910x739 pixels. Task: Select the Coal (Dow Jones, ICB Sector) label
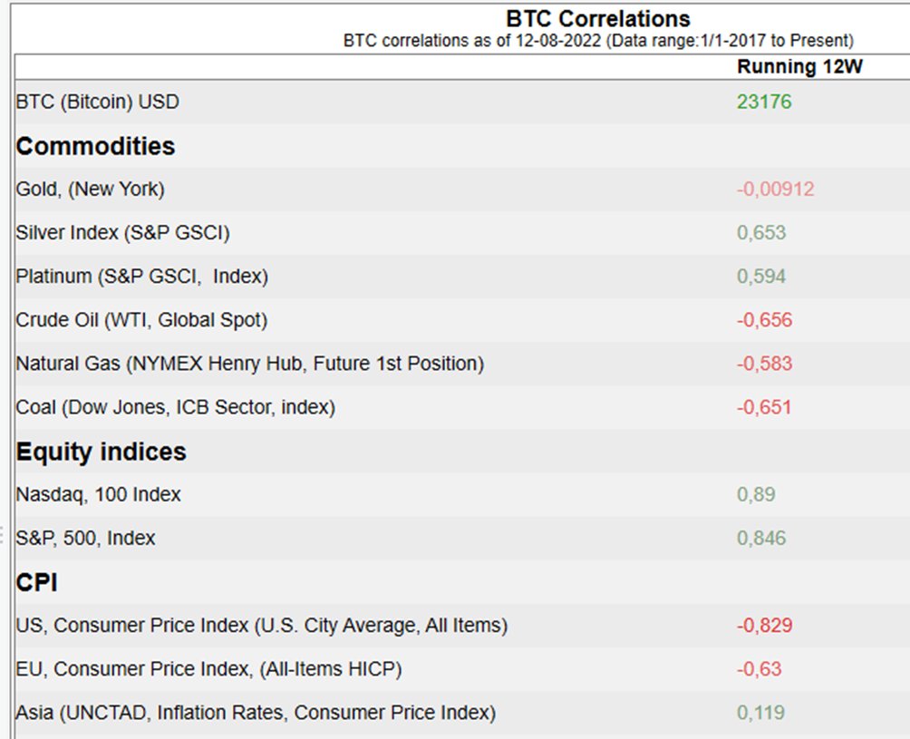pos(175,407)
